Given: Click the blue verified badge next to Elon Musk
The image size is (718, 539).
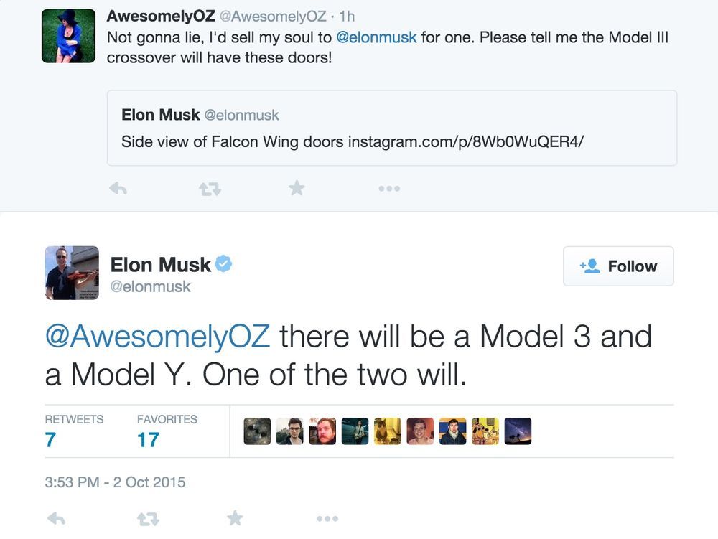Looking at the screenshot, I should [x=223, y=264].
